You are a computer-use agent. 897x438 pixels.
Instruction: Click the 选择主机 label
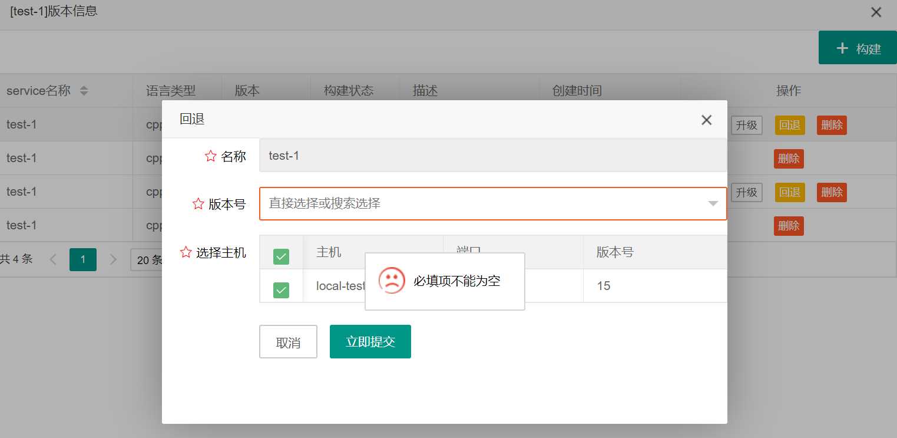[221, 253]
